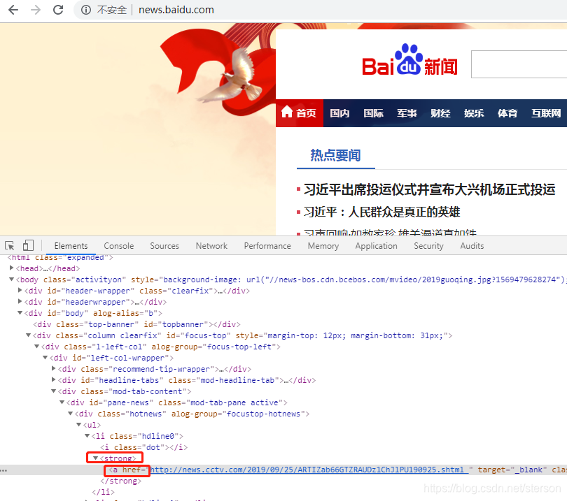Click the Baidu News logo
Viewport: 567px width, 501px height.
(409, 60)
